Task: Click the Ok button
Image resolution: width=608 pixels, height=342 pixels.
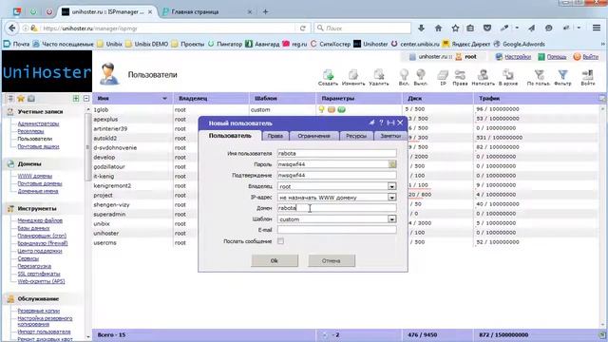Action: point(275,260)
